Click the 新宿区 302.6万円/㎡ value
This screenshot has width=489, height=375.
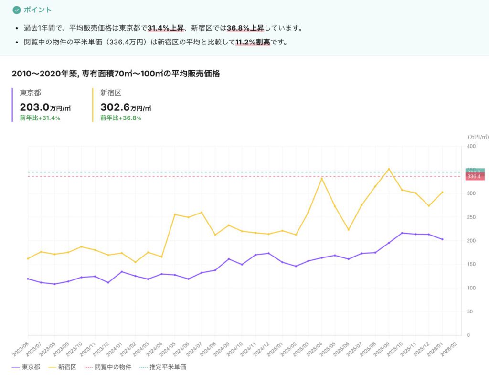coord(126,107)
